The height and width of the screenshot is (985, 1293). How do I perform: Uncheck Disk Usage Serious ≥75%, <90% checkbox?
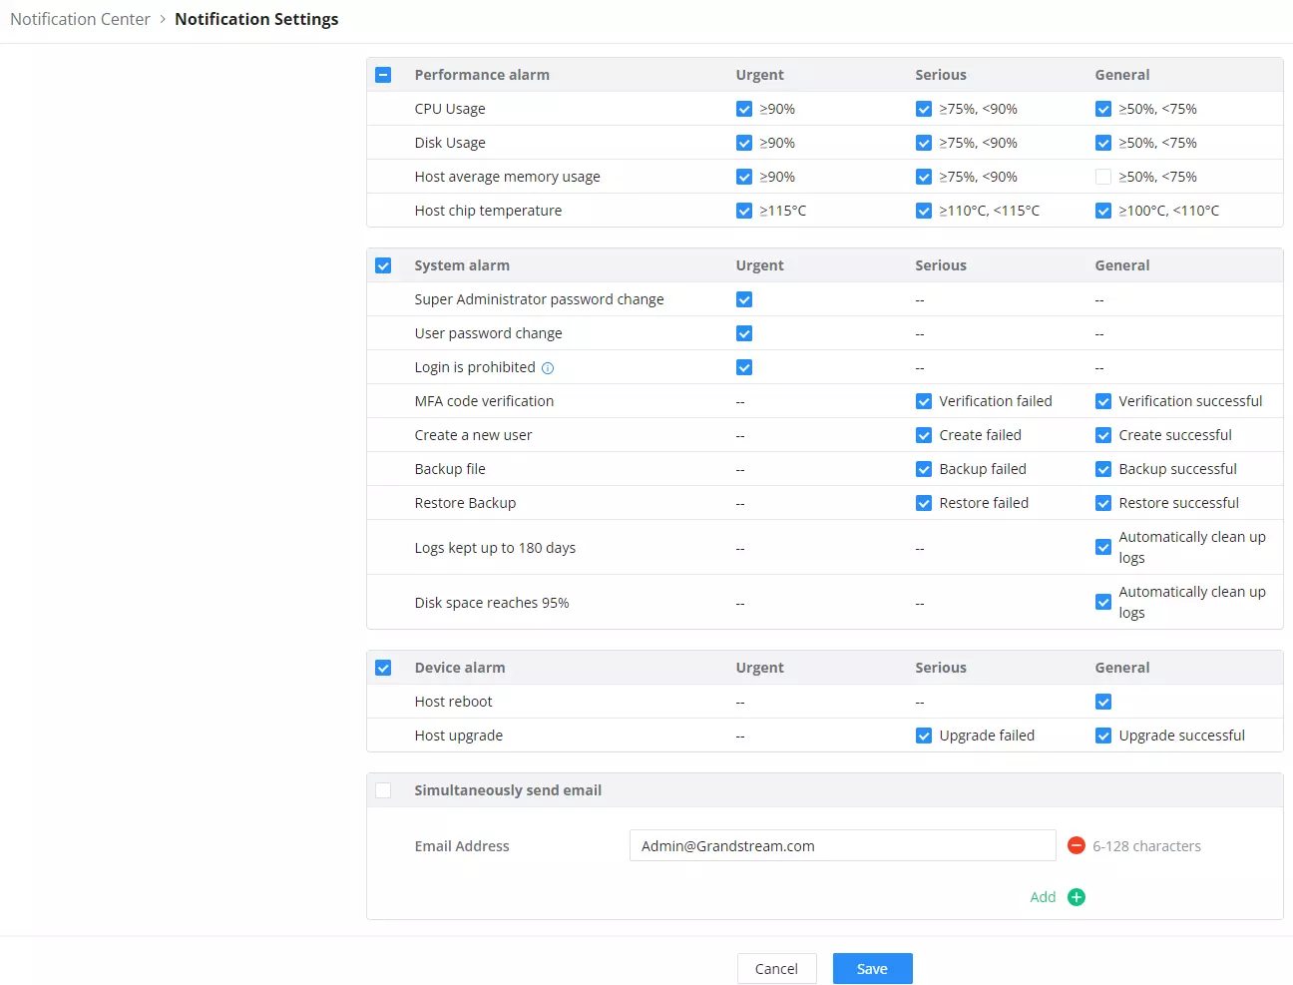pos(924,143)
